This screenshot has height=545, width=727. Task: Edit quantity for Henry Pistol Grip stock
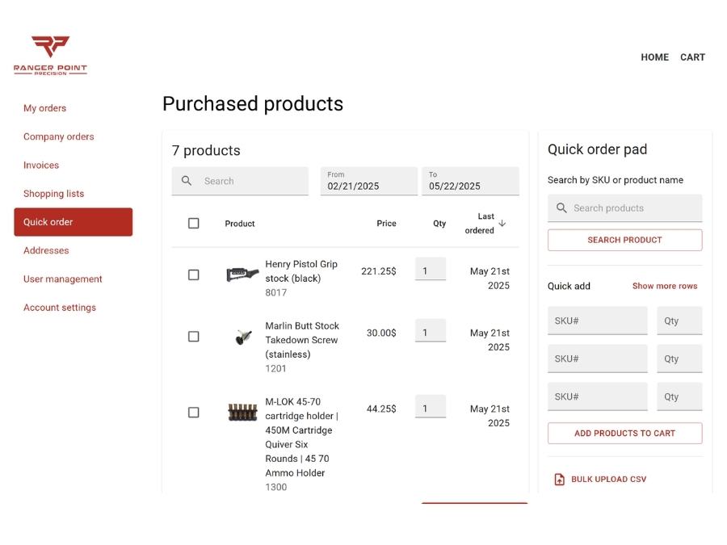[x=431, y=269]
